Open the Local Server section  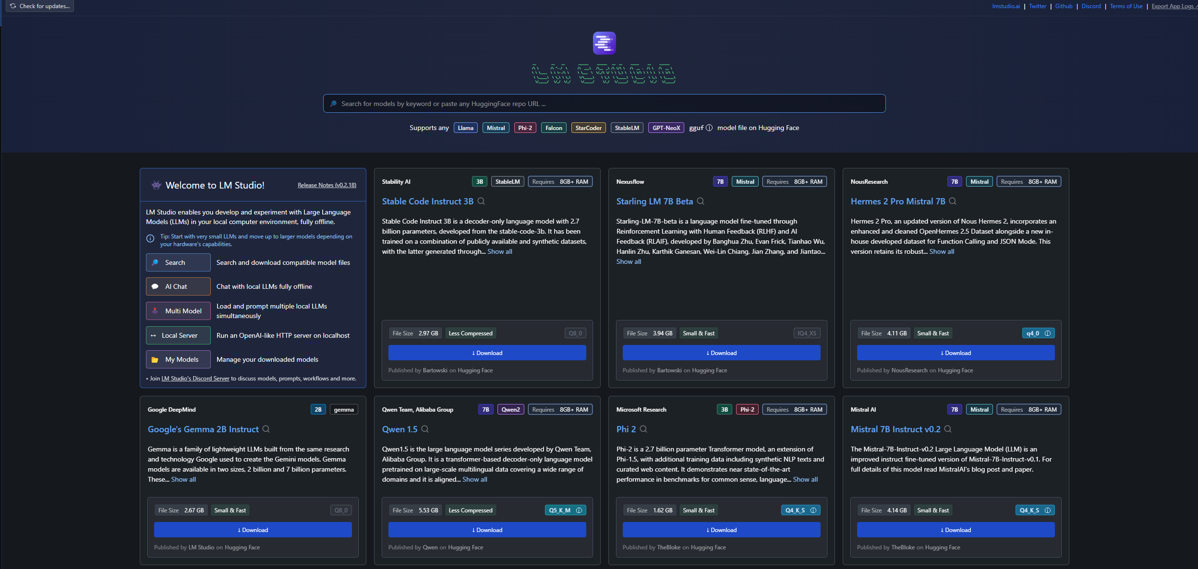click(x=178, y=335)
